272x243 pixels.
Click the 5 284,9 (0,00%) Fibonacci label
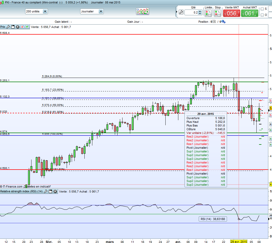tap(52, 76)
